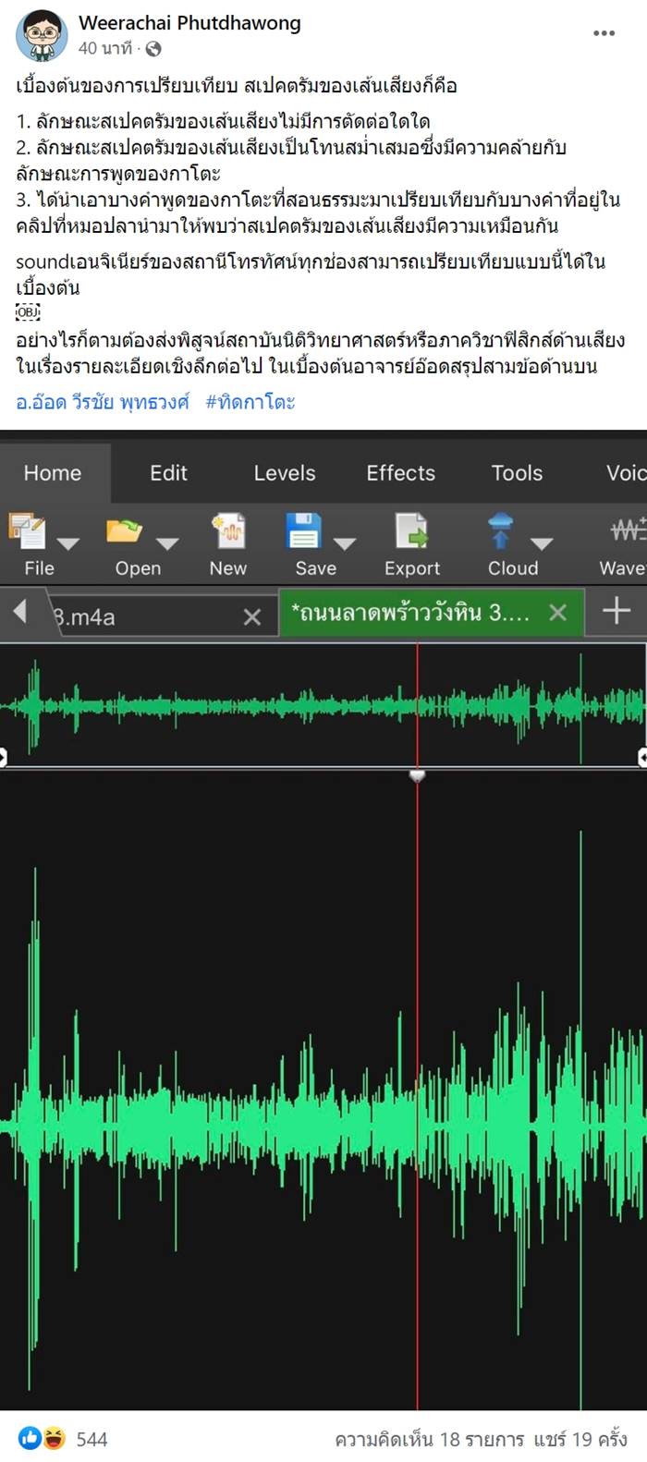Viewport: 647px width, 1462px height.
Task: Click the Open folder icon
Action: [x=124, y=531]
